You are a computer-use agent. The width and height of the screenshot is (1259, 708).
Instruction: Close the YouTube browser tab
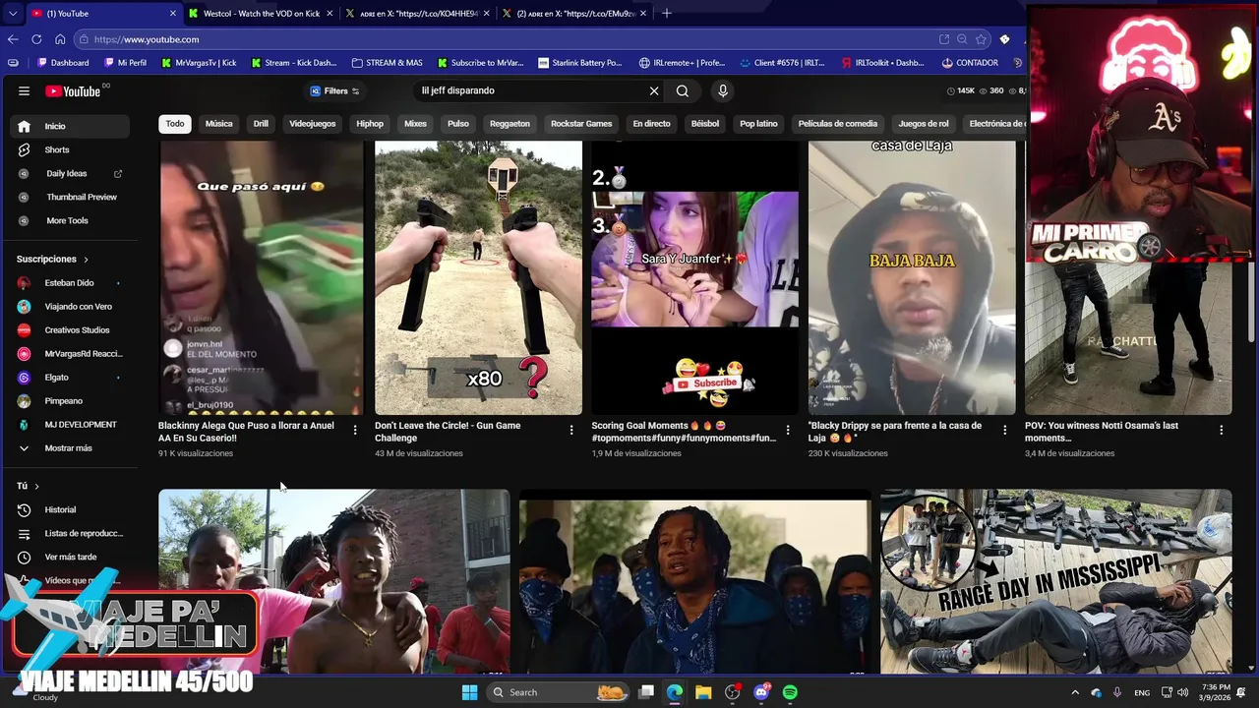point(173,13)
